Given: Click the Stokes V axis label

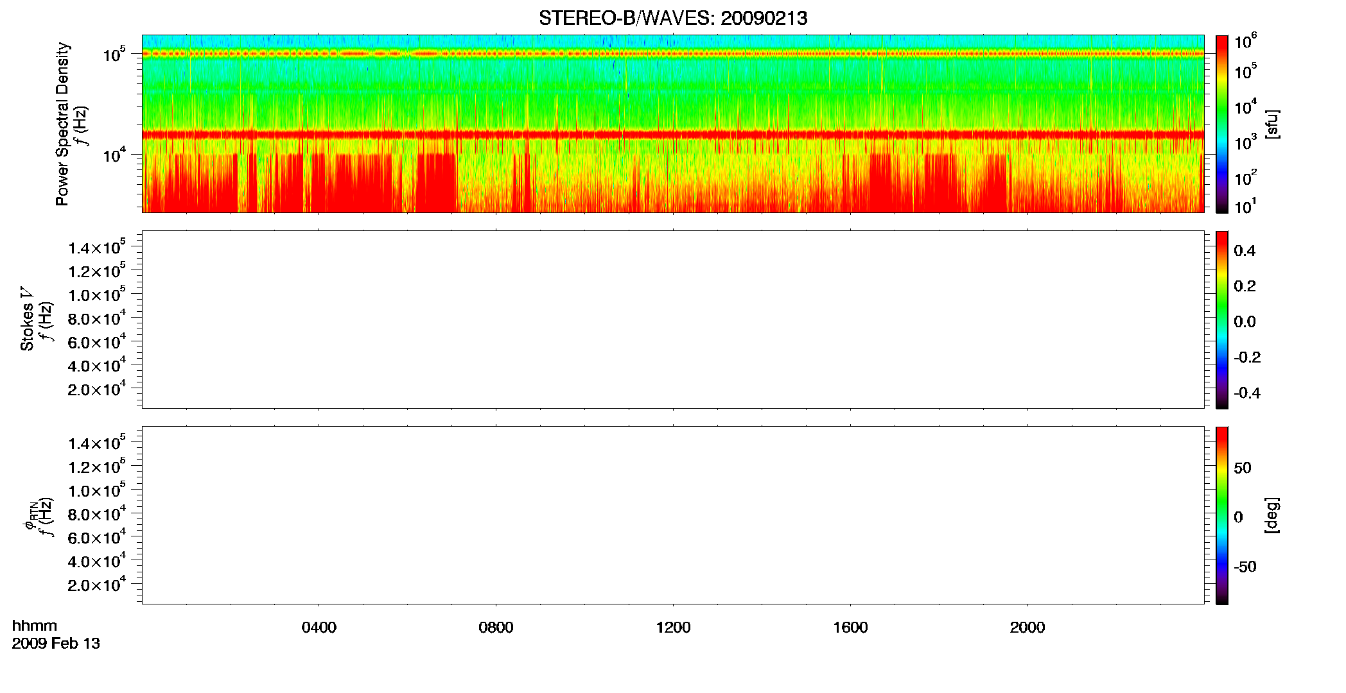Looking at the screenshot, I should pos(27,319).
